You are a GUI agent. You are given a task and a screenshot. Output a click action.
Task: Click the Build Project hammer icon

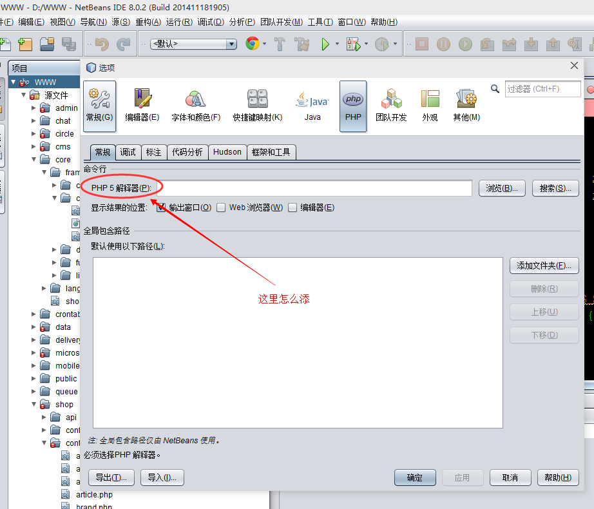click(280, 44)
